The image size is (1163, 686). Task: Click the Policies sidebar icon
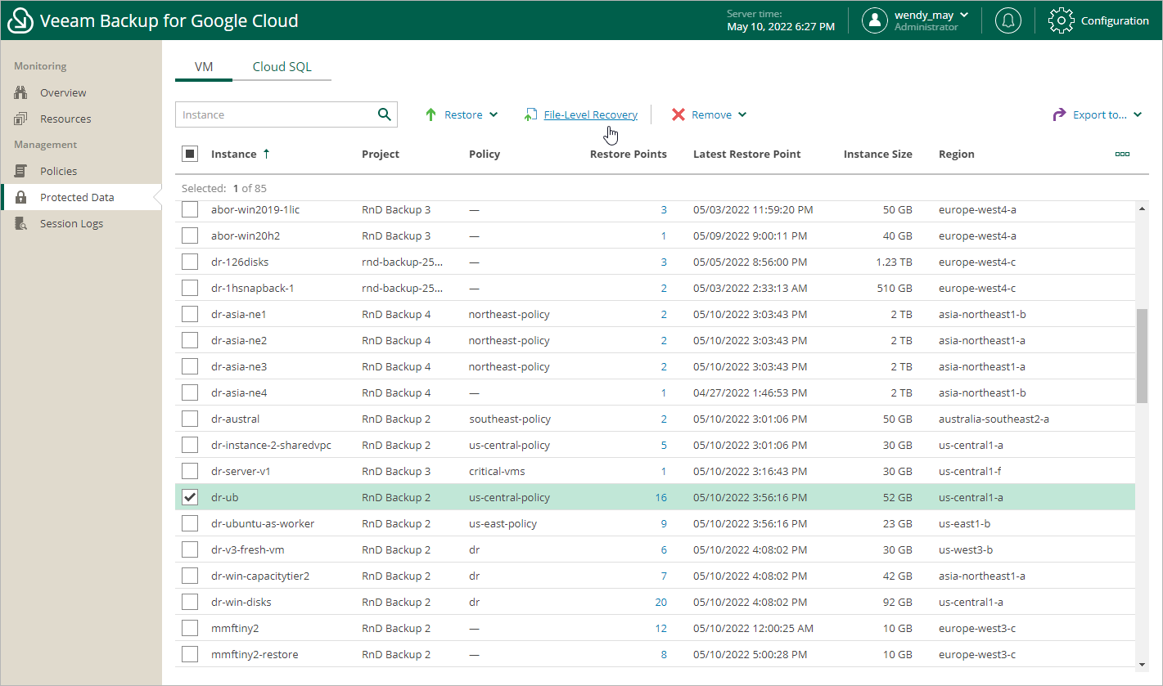pos(21,171)
